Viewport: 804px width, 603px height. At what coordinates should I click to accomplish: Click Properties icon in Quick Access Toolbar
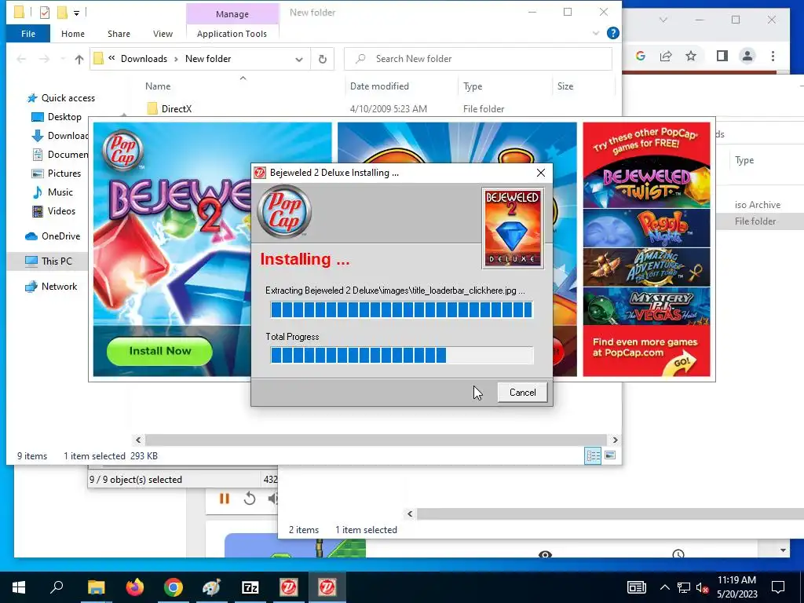pyautogui.click(x=45, y=13)
